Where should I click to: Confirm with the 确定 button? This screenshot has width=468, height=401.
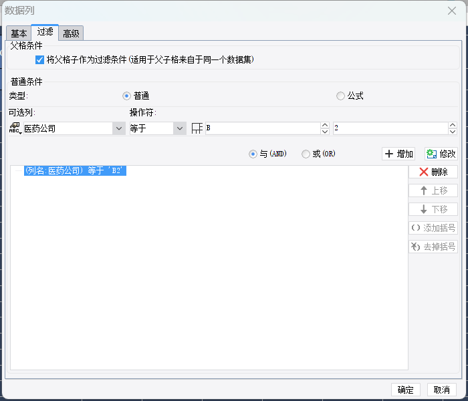[406, 390]
